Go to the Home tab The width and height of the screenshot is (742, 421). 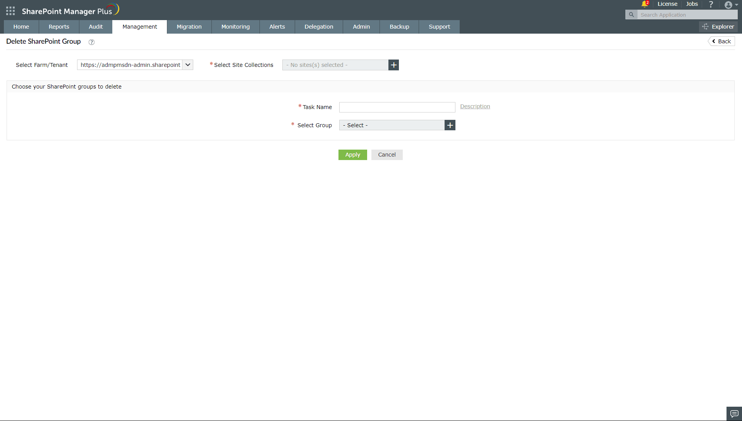[21, 27]
